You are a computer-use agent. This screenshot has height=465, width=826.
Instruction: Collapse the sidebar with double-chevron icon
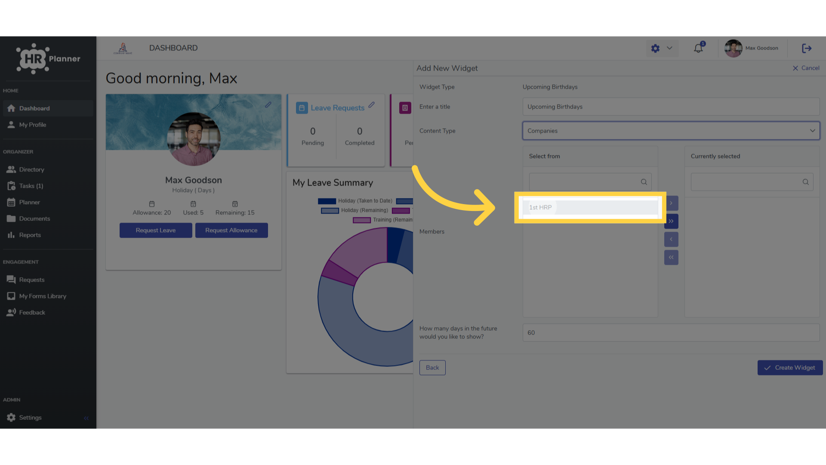click(86, 418)
